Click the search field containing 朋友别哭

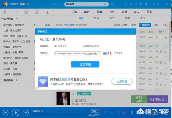87,4
